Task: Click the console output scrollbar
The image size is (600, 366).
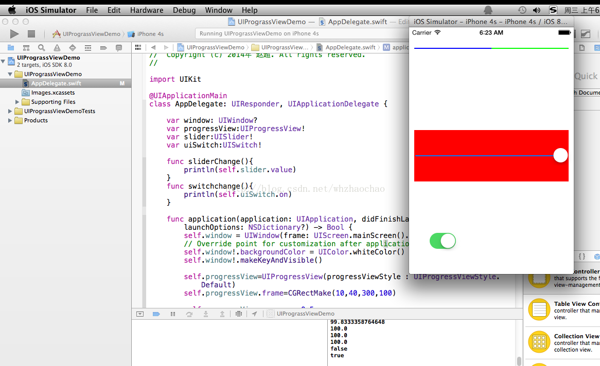Action: [x=519, y=361]
